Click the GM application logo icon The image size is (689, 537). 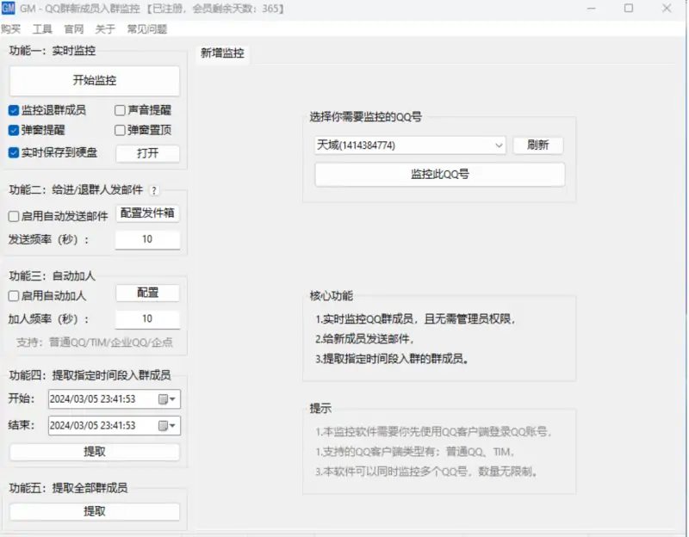point(9,9)
